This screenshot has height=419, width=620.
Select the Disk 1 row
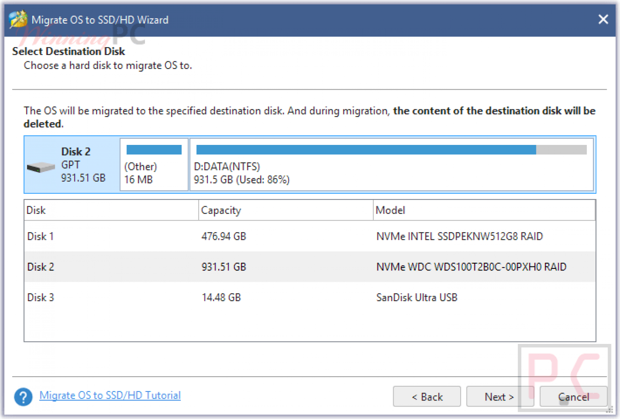(310, 236)
